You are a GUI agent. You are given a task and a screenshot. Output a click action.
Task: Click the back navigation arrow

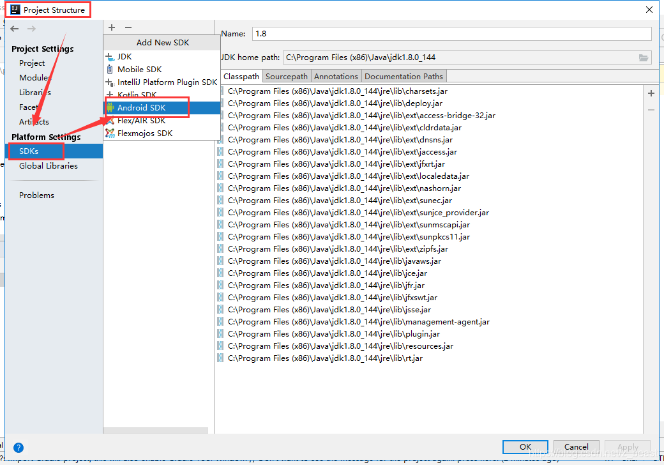coord(15,29)
